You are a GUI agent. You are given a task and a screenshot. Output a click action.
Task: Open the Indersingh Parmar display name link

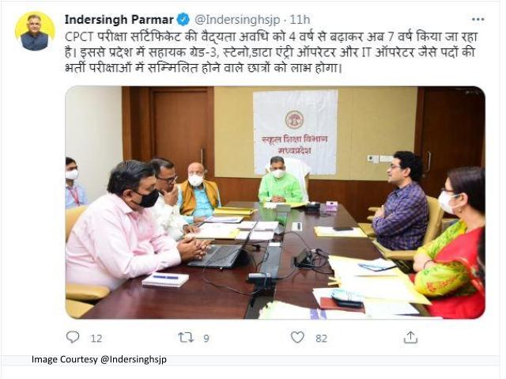(119, 20)
